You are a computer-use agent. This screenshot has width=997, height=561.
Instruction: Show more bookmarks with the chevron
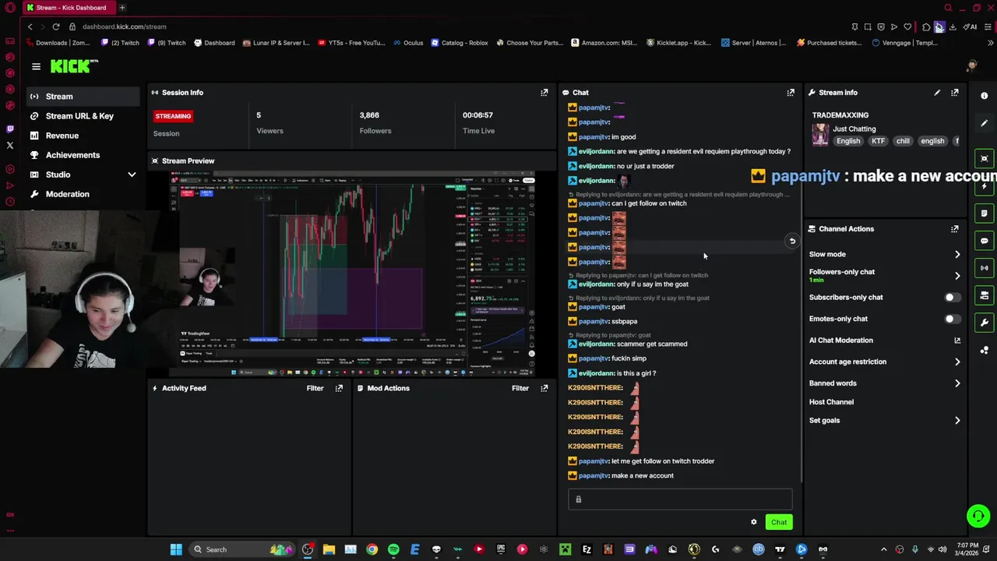point(990,43)
